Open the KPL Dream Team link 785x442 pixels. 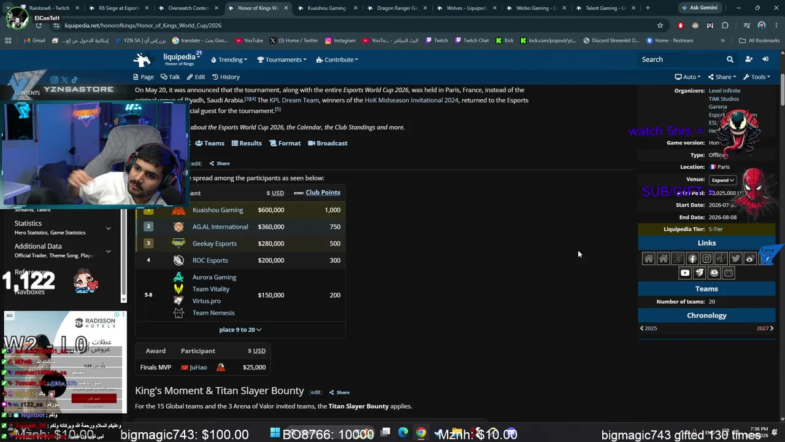pyautogui.click(x=294, y=100)
